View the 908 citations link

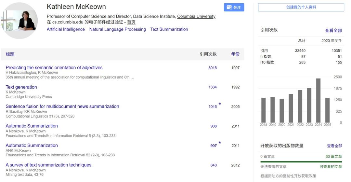click(214, 126)
